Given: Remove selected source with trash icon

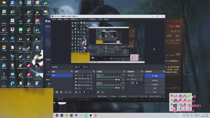Looking at the screenshot, I should pos(80,92).
